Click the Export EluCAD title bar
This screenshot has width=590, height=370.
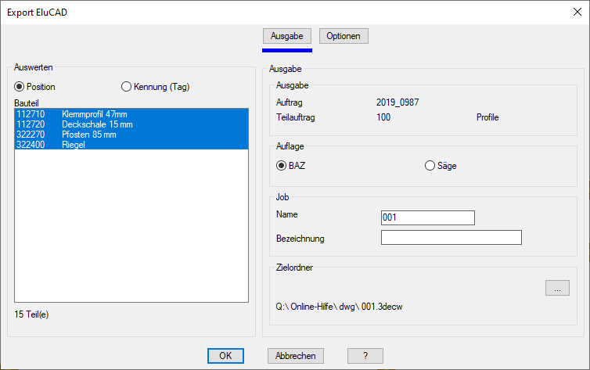coord(235,11)
